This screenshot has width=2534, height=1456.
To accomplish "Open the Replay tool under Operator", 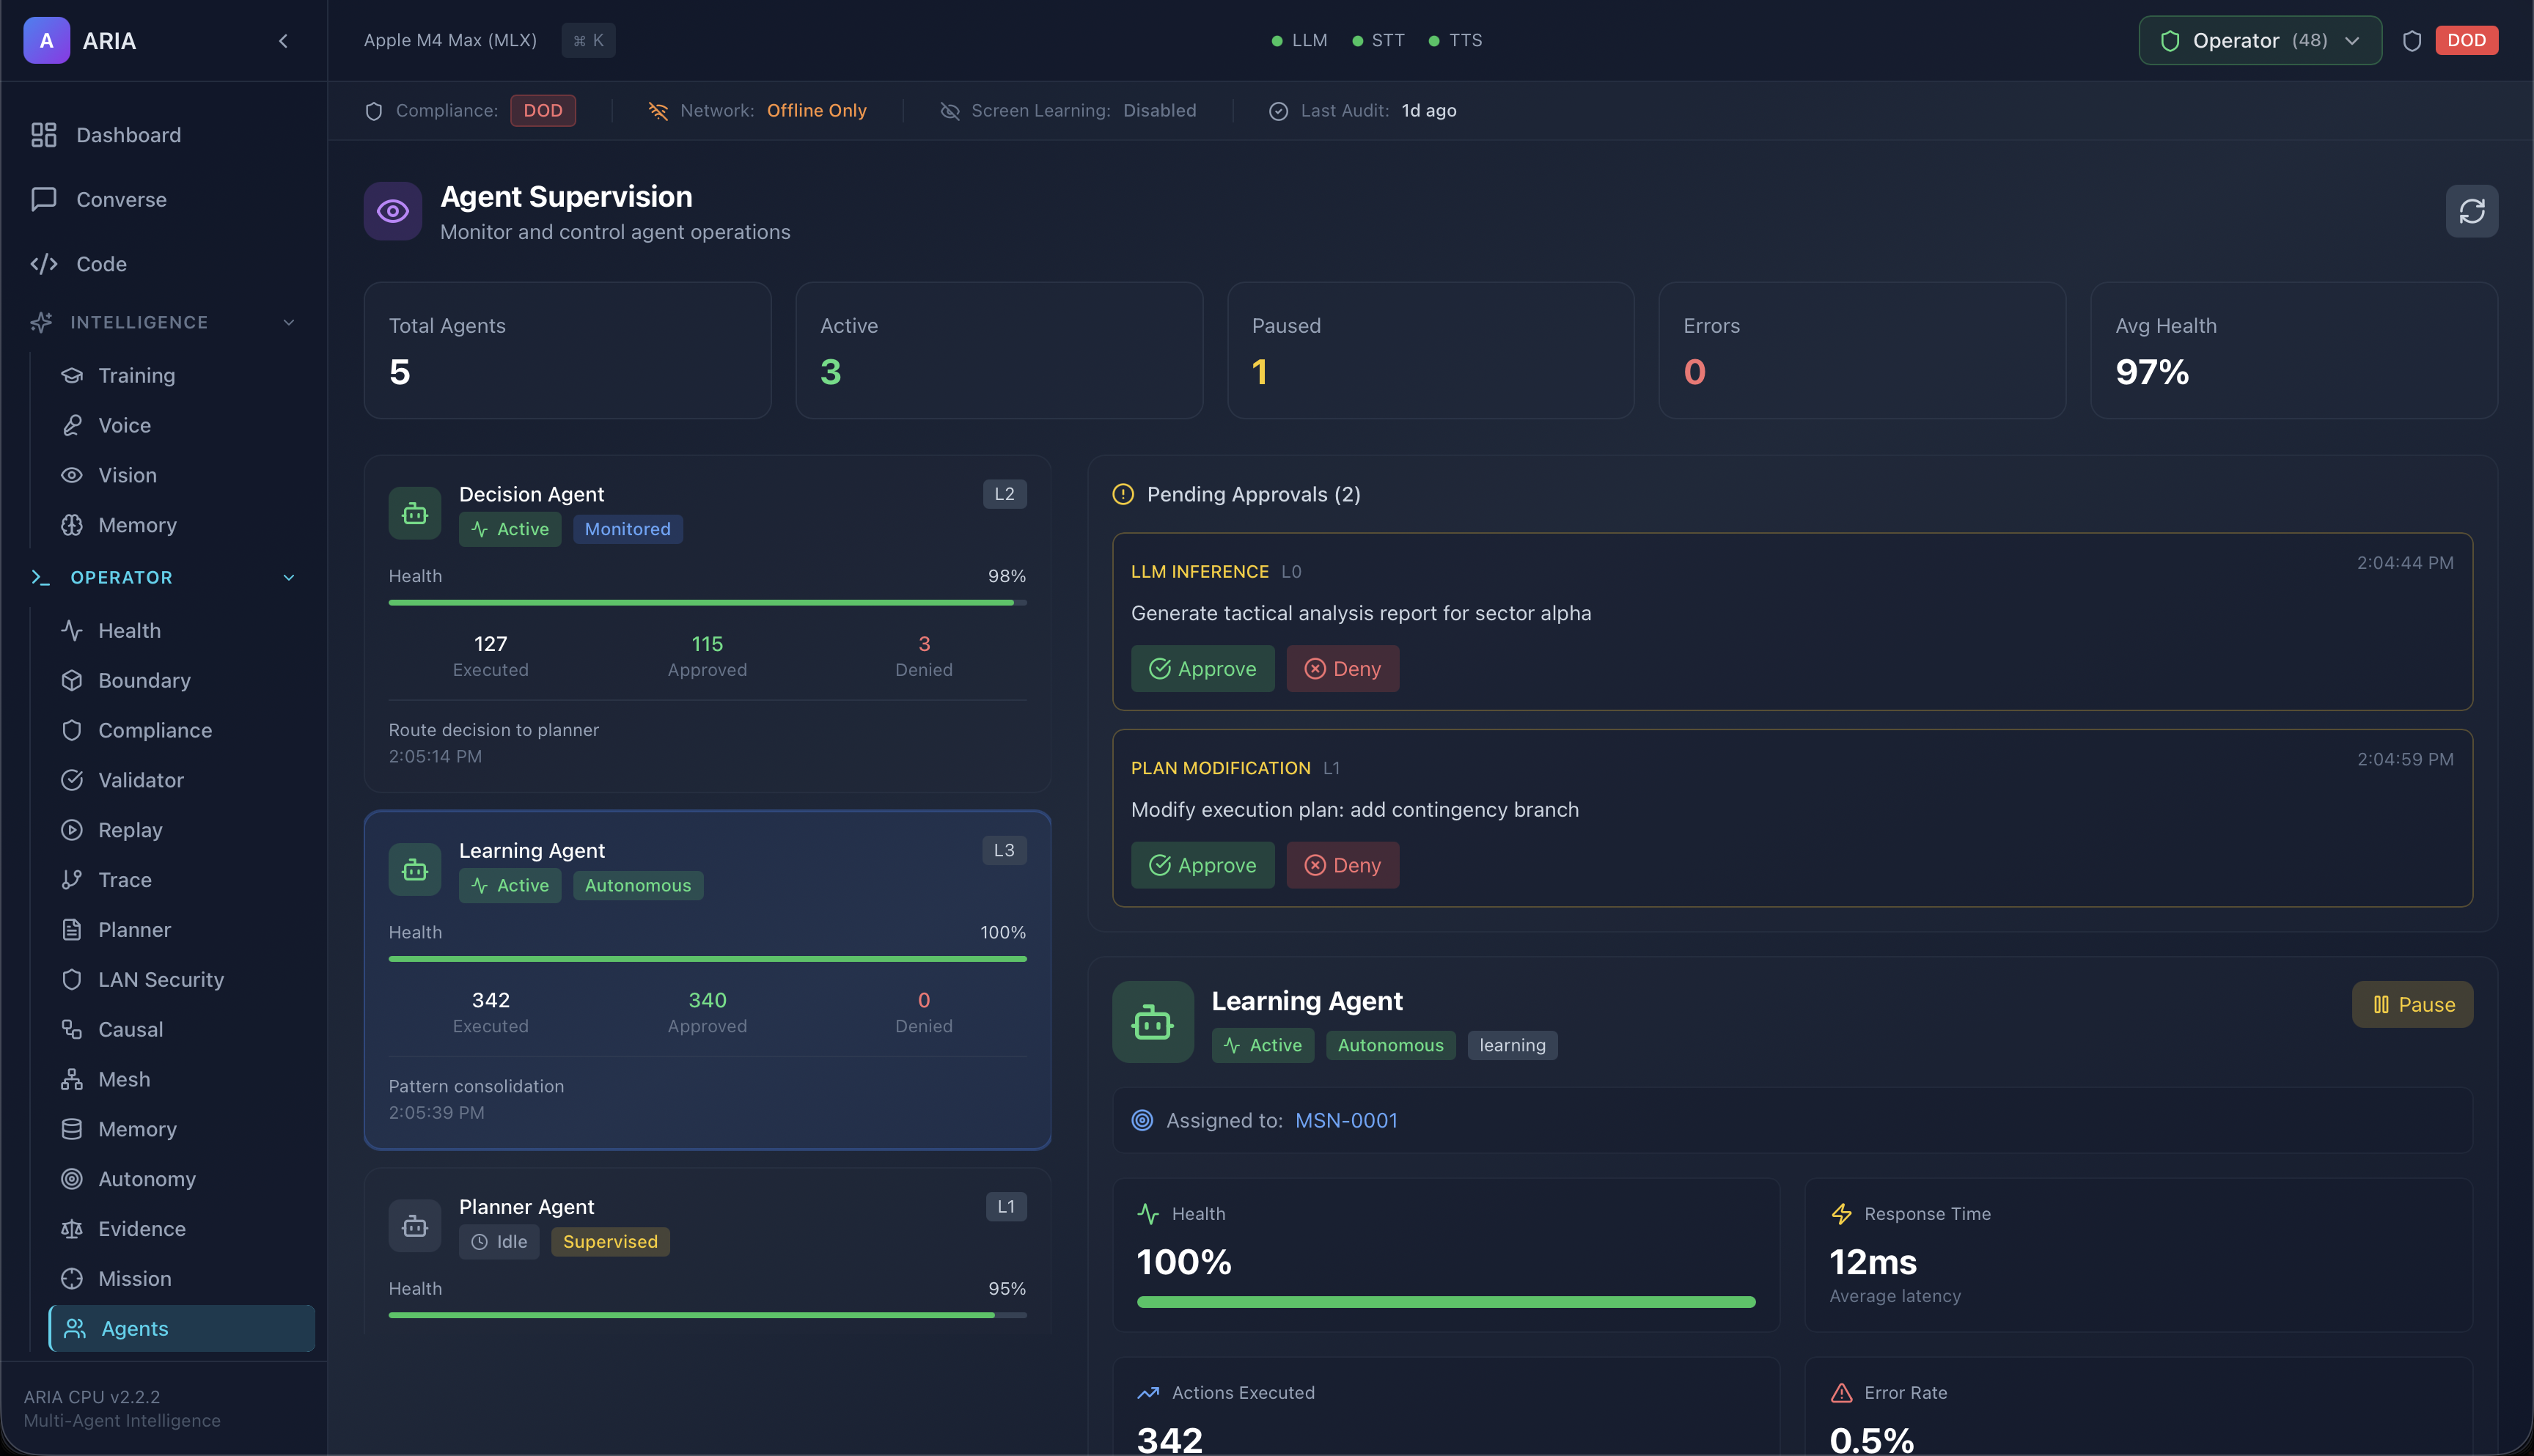I will coord(130,830).
